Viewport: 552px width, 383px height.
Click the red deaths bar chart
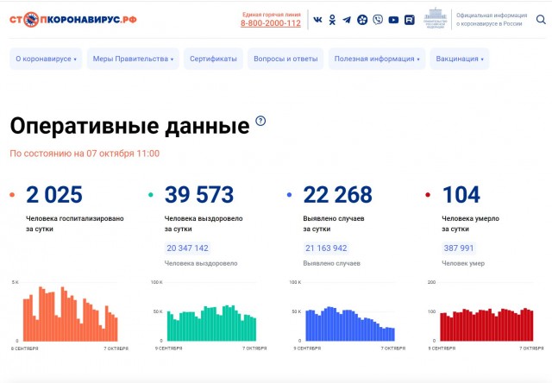point(486,324)
